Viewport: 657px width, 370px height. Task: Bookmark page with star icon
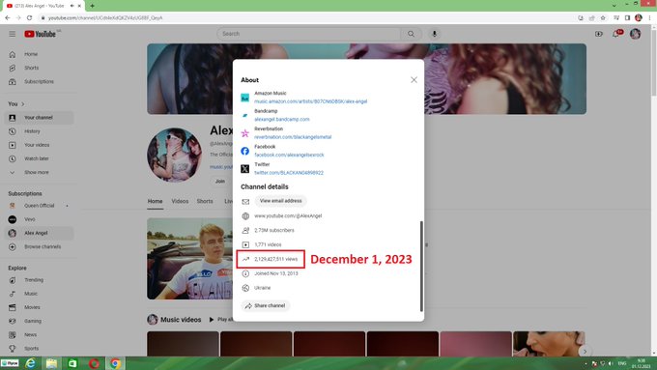tap(603, 18)
